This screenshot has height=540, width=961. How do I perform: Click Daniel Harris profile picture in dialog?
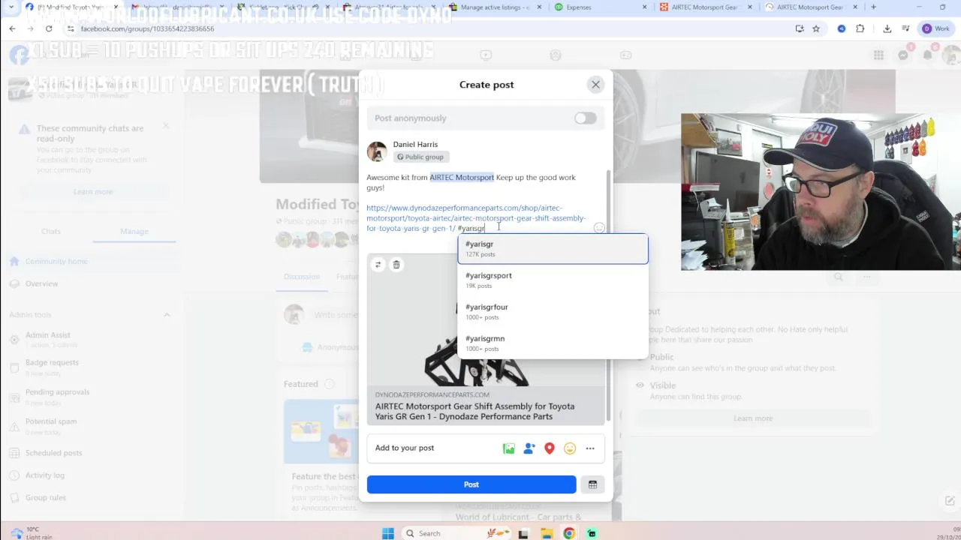[377, 151]
